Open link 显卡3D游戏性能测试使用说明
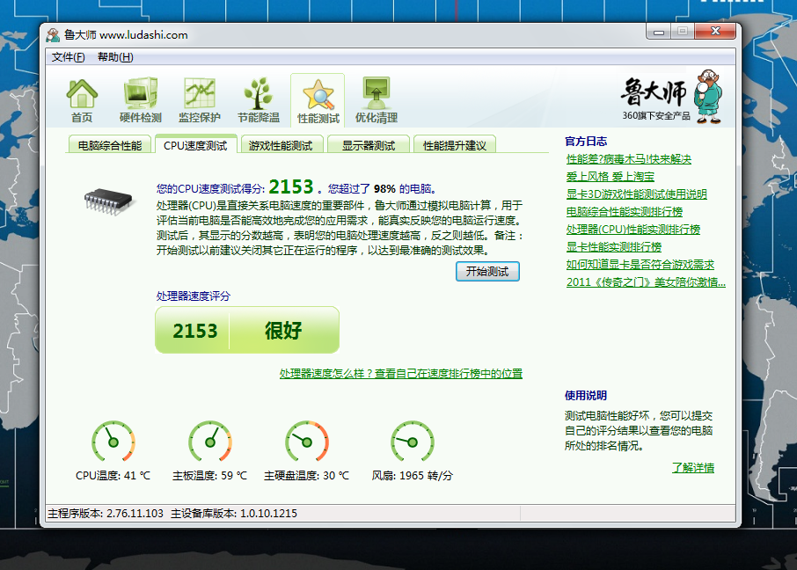This screenshot has height=570, width=797. click(x=636, y=194)
